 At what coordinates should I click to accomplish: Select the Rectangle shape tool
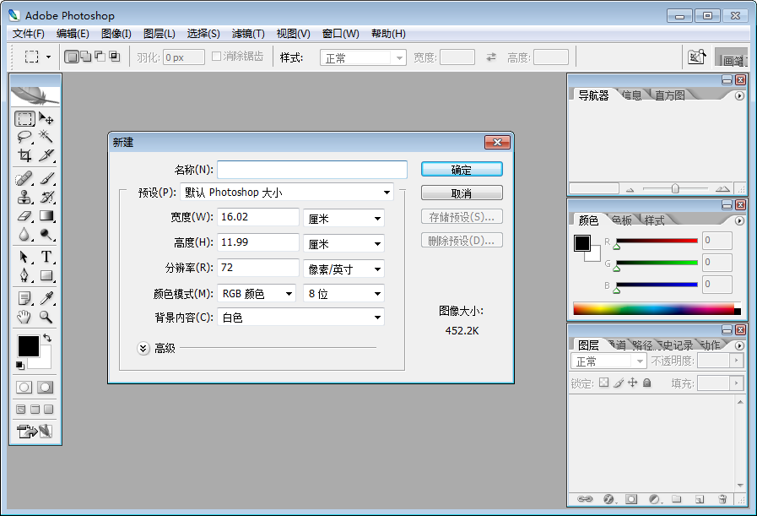46,275
